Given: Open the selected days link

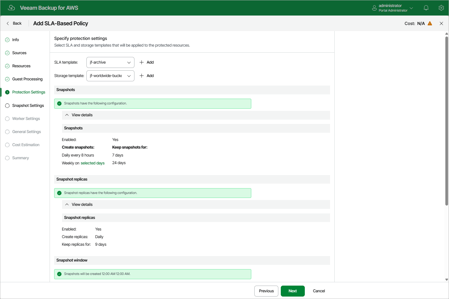Looking at the screenshot, I should [x=92, y=163].
